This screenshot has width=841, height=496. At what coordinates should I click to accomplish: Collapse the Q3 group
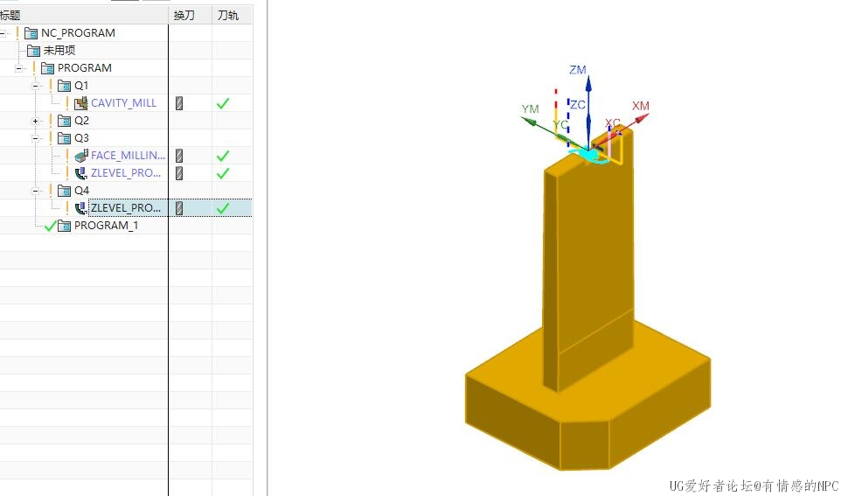click(x=36, y=138)
